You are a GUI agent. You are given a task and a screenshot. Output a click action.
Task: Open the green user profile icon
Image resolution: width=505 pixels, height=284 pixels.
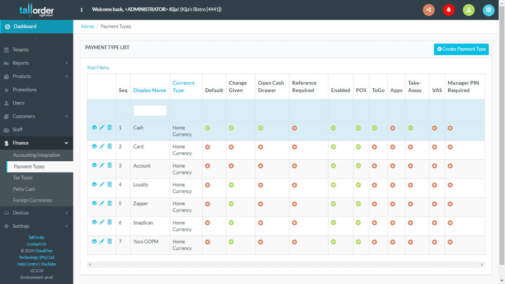469,10
